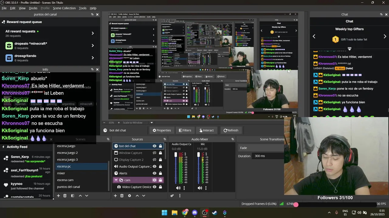389x218 pixels.
Task: Delete the selected source with trash icon
Action: [x=122, y=196]
